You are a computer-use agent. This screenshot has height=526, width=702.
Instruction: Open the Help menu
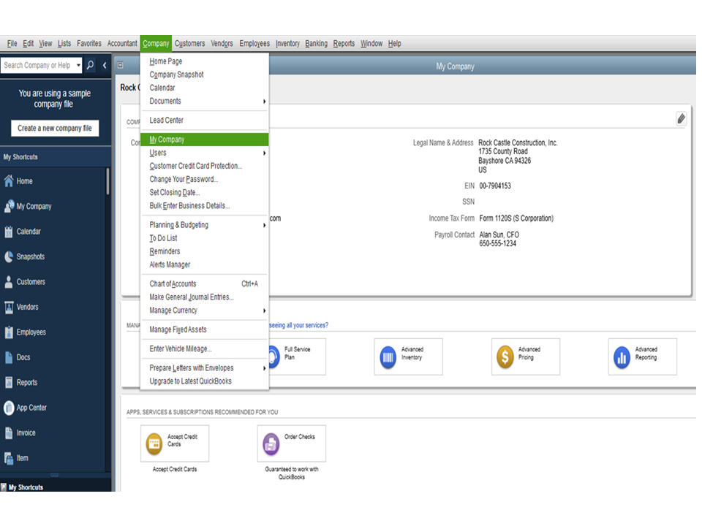(x=394, y=43)
